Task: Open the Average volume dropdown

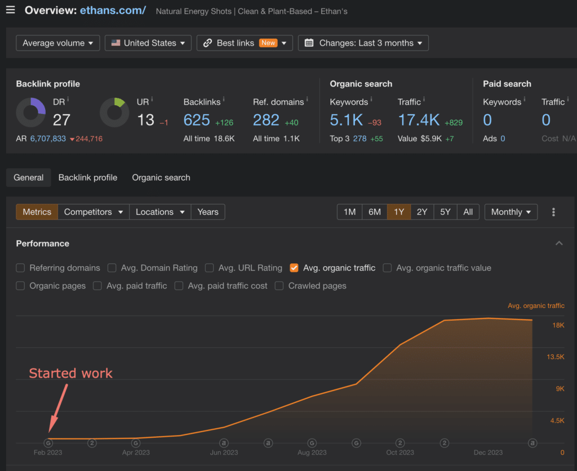Action: coord(58,43)
